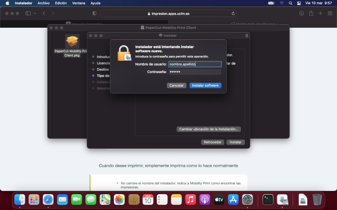Click the menu bar date and time

pyautogui.click(x=318, y=3)
